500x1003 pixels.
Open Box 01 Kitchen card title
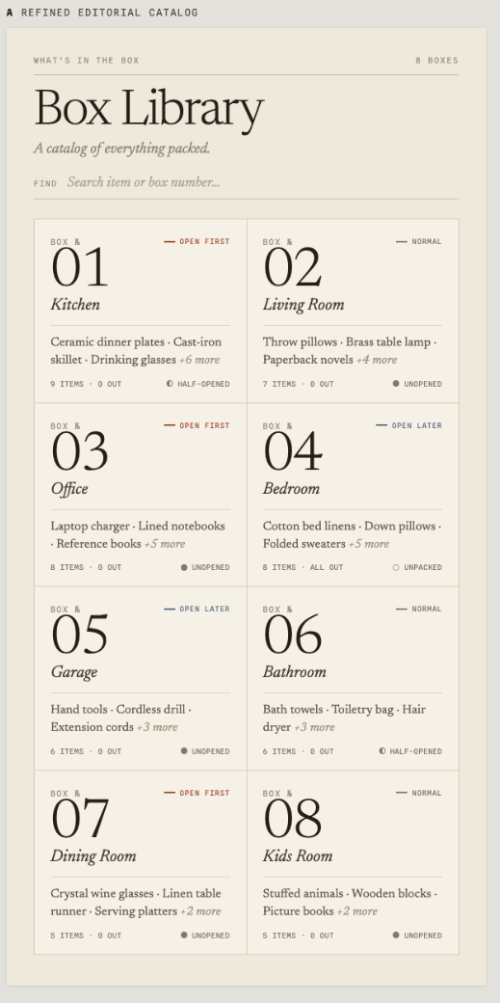(x=75, y=305)
